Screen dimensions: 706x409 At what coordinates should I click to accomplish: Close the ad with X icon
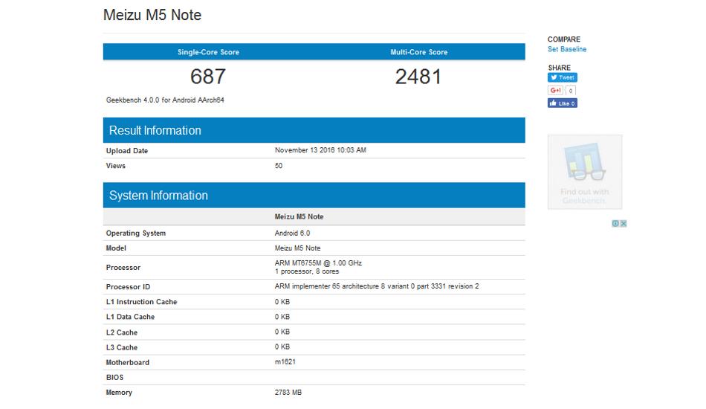[624, 223]
